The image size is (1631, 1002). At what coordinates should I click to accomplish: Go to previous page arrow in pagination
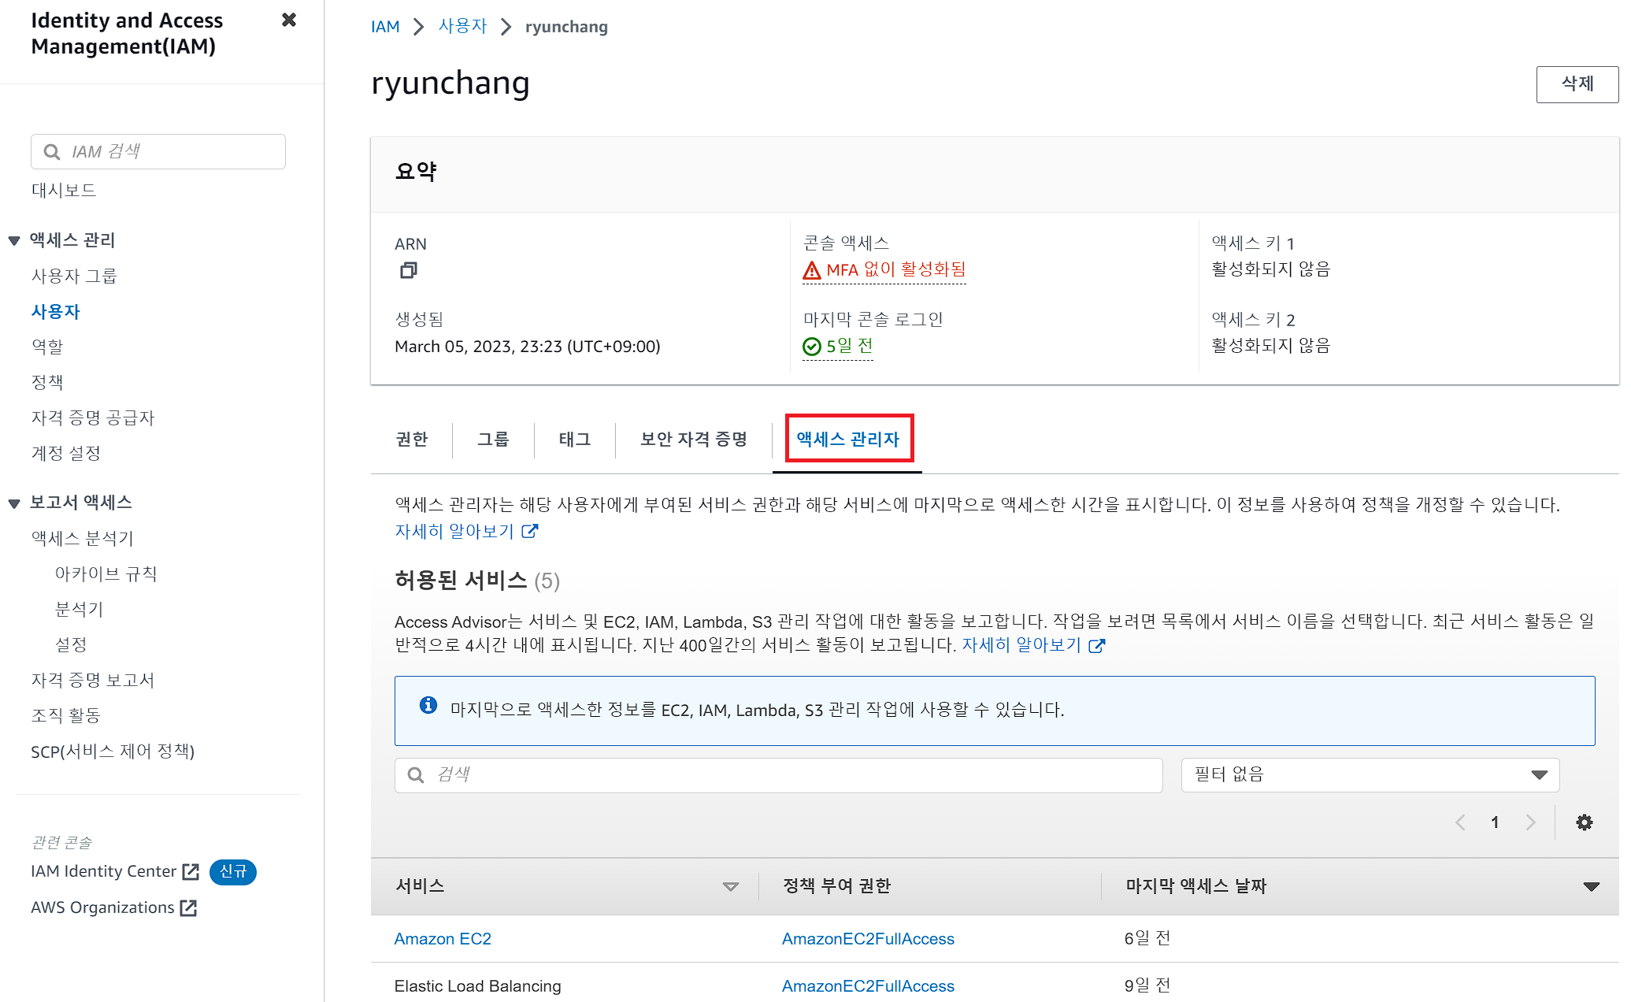tap(1460, 822)
